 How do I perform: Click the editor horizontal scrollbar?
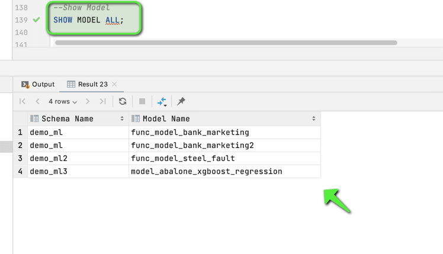pos(226,43)
